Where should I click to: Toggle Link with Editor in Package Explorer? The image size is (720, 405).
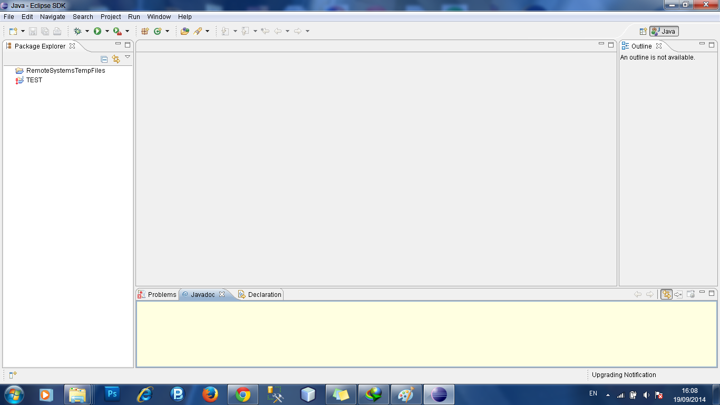(x=115, y=59)
